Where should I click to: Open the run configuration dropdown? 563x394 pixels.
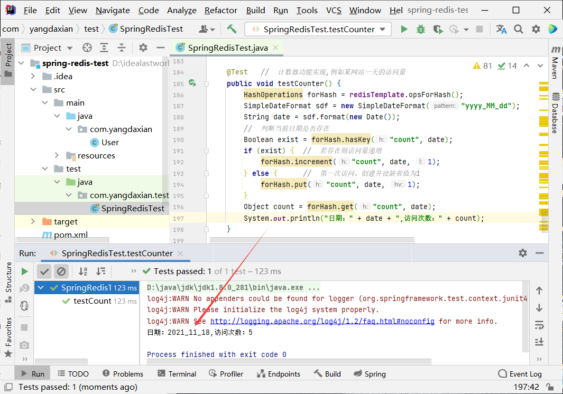click(317, 29)
